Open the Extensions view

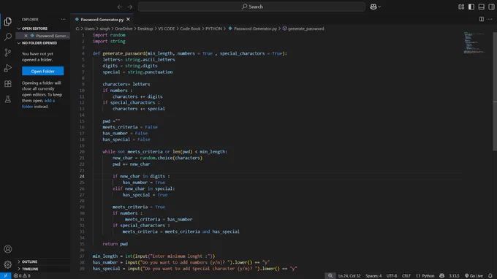pyautogui.click(x=7, y=83)
